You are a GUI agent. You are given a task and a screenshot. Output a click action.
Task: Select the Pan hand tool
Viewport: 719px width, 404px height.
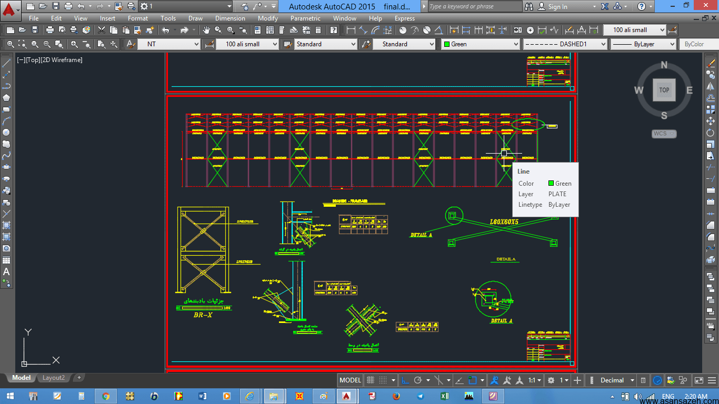point(206,30)
